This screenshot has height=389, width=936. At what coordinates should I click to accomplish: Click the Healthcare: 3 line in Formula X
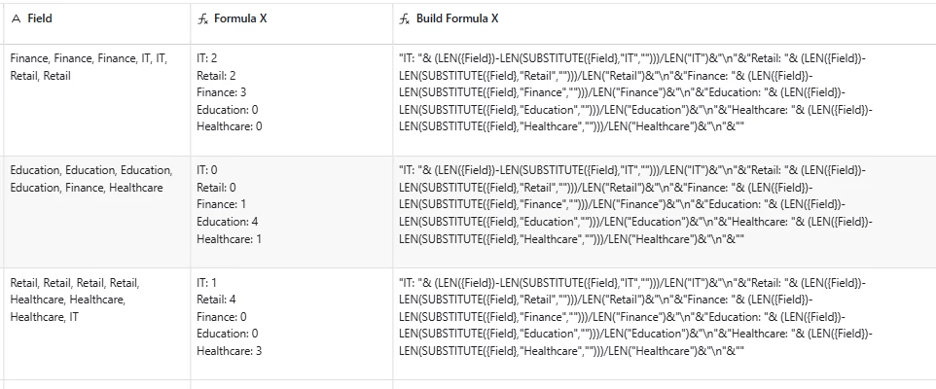(x=230, y=351)
